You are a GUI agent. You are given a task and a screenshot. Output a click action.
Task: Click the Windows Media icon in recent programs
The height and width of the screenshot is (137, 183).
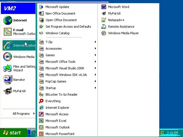[x=8, y=57]
